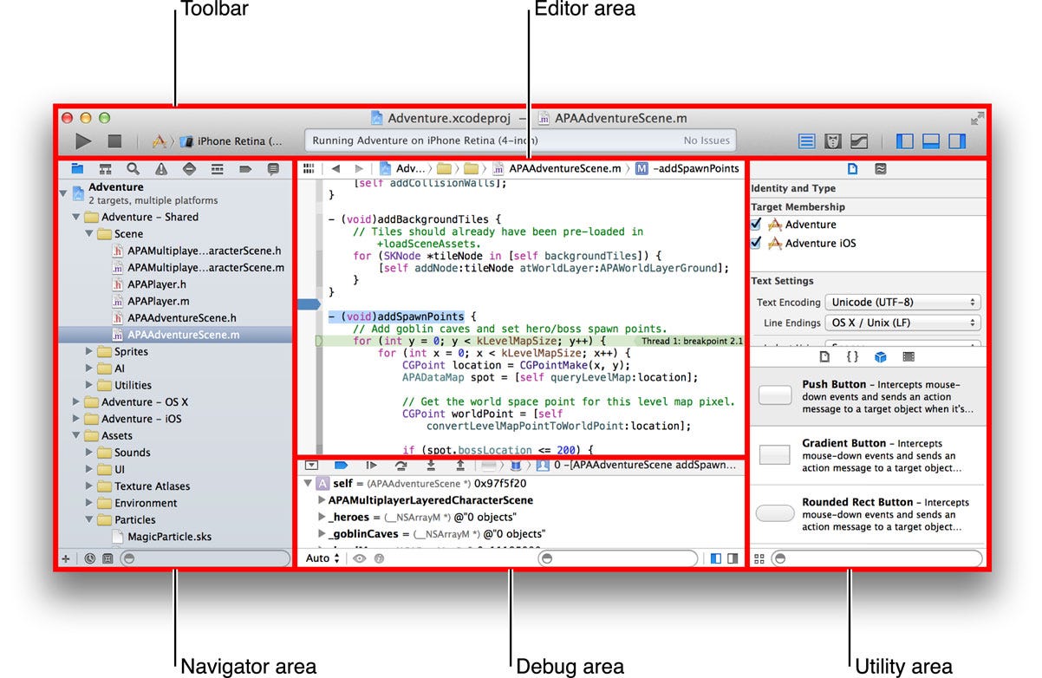Screen dimensions: 1042x678
Task: Open the Line Endings dropdown
Action: click(902, 323)
